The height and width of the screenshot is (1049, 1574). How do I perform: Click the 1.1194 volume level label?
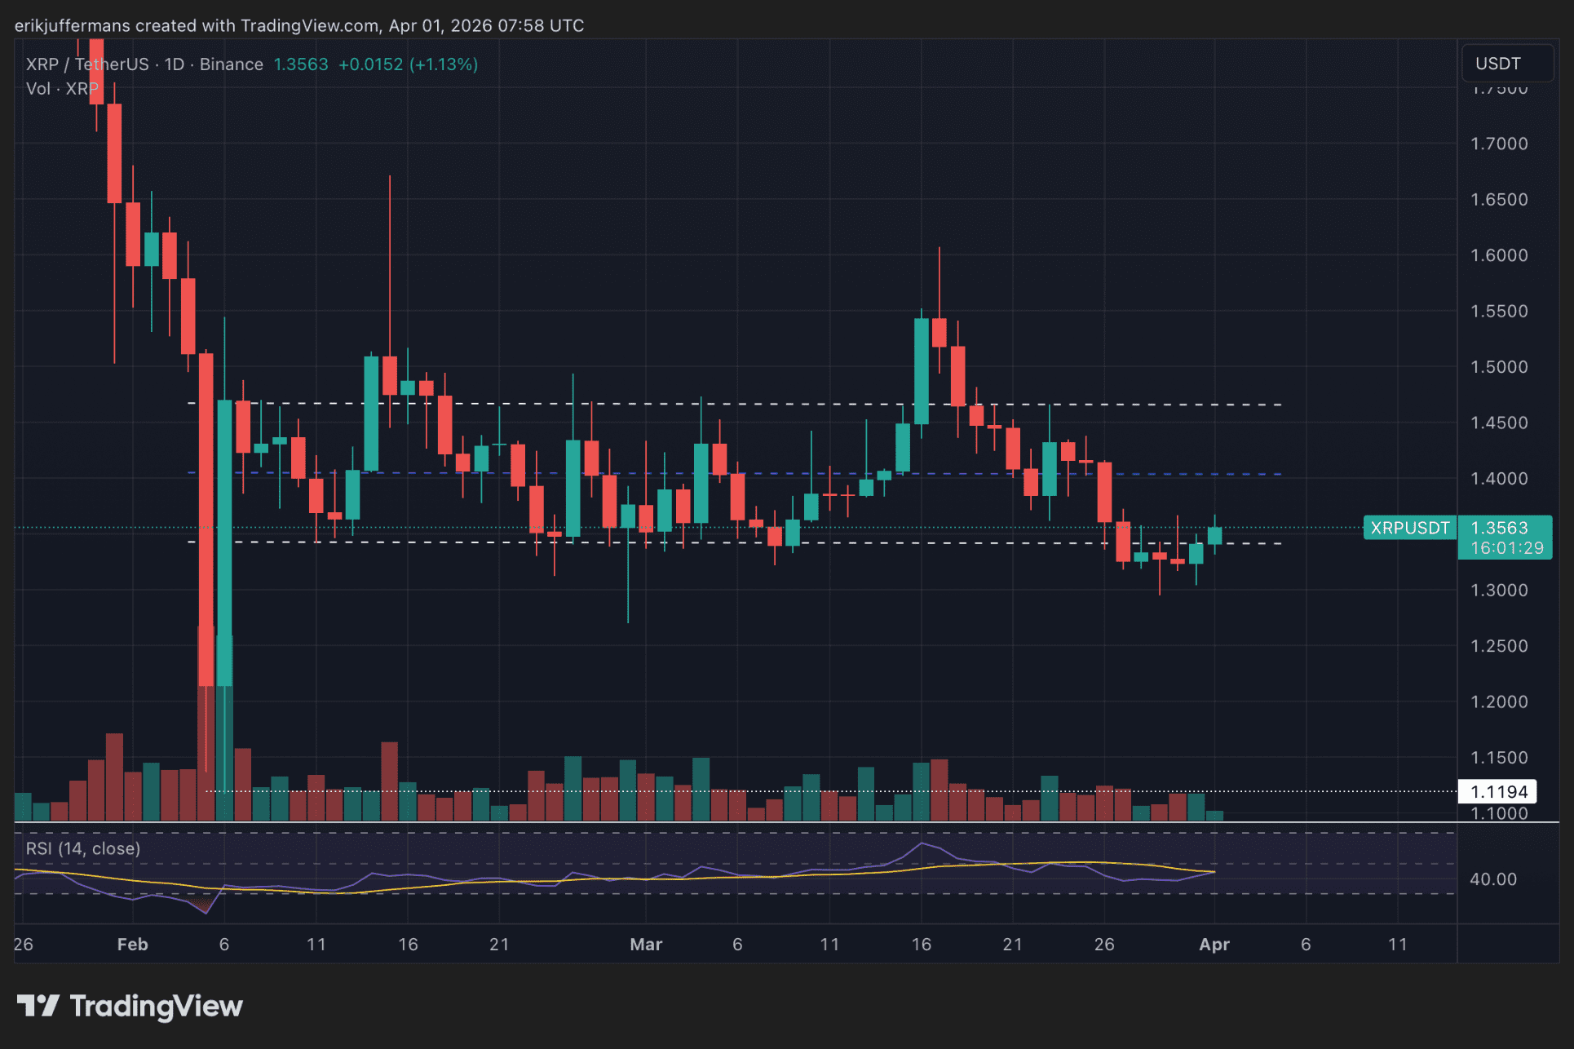(1497, 791)
